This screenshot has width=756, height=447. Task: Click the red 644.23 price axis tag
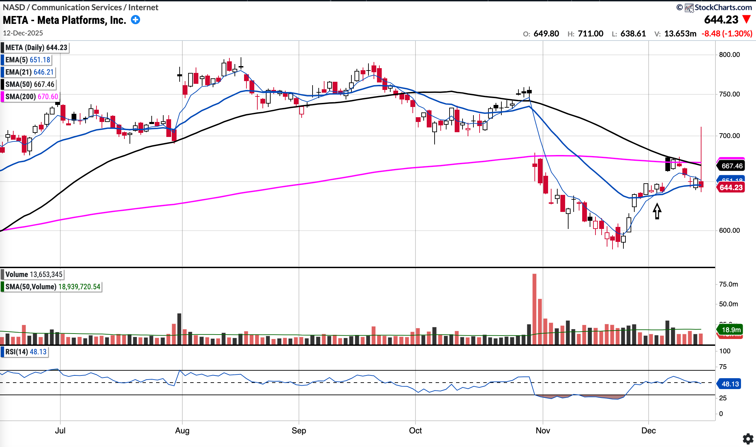(731, 187)
